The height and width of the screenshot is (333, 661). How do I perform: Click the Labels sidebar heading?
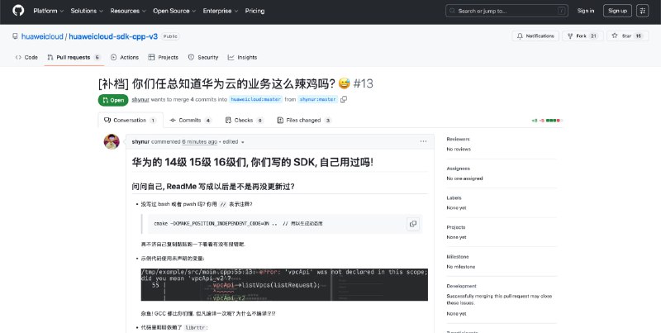click(x=454, y=198)
